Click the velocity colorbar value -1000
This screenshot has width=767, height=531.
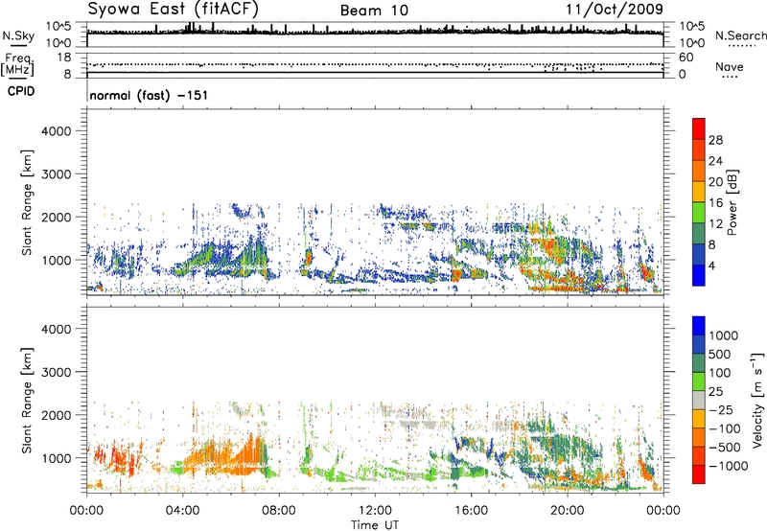pyautogui.click(x=729, y=466)
